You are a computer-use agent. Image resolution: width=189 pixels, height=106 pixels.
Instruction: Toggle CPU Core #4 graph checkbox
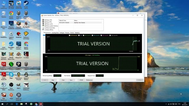click(110, 35)
